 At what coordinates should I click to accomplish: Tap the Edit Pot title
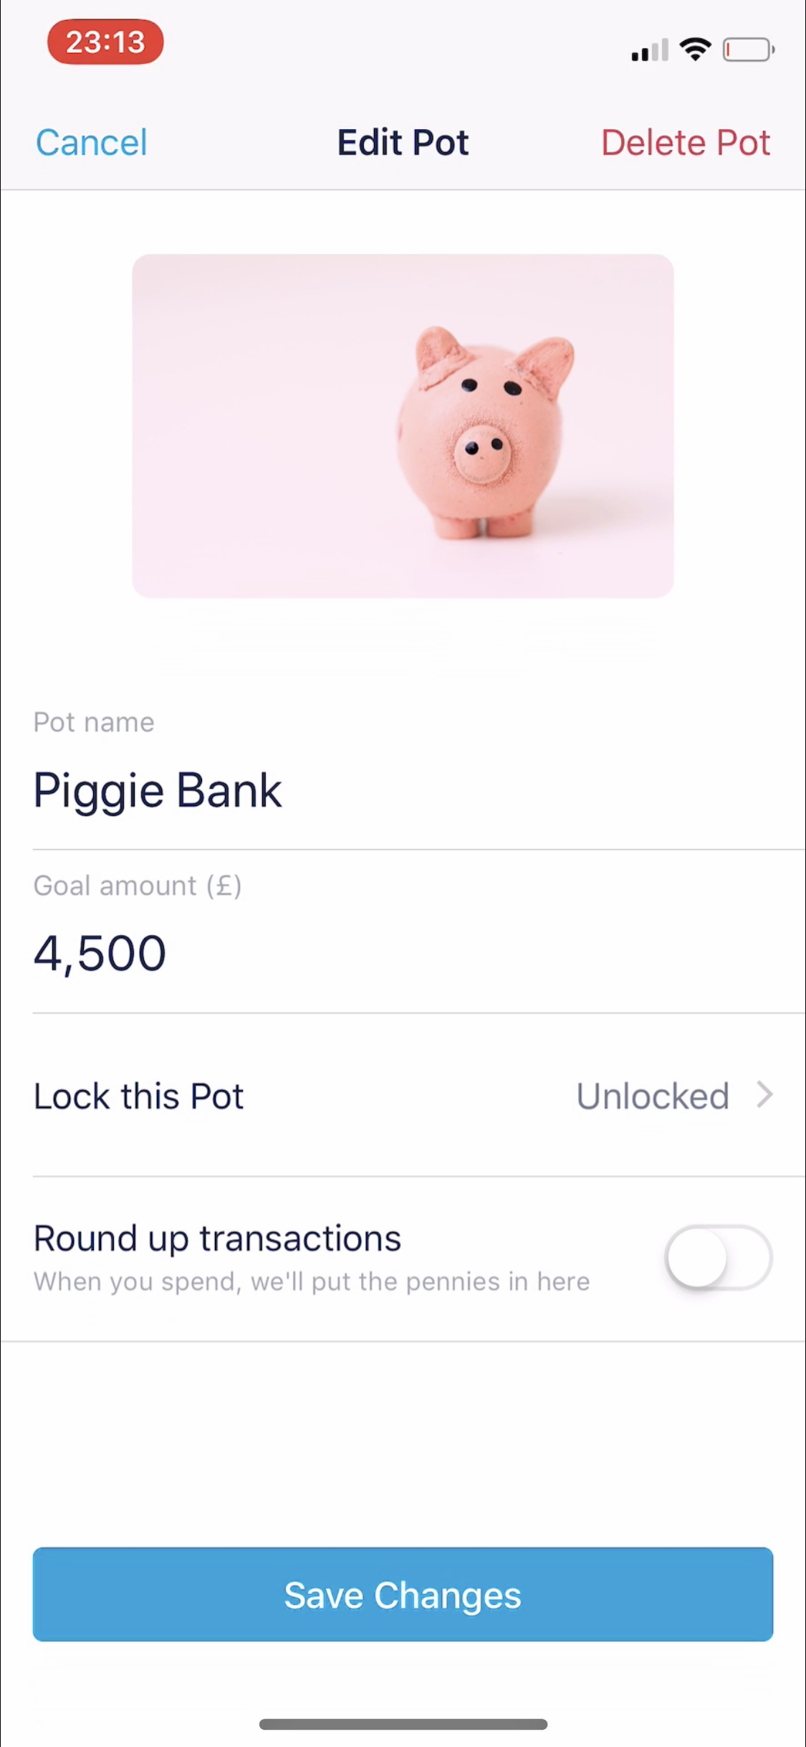coord(403,143)
